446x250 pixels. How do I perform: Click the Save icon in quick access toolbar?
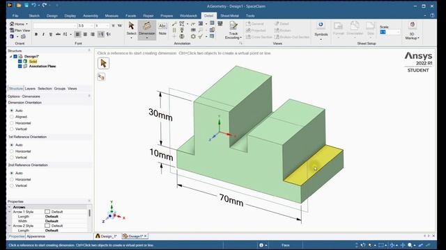(x=26, y=5)
